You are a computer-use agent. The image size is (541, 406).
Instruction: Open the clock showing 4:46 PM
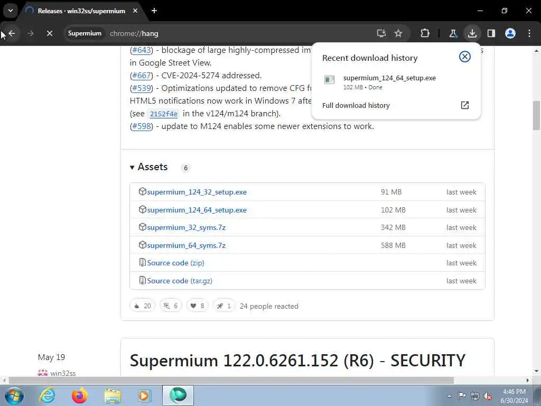pos(515,396)
